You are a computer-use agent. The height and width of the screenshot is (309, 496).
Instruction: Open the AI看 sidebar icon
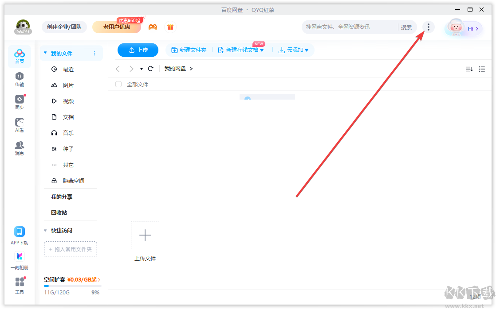19,125
